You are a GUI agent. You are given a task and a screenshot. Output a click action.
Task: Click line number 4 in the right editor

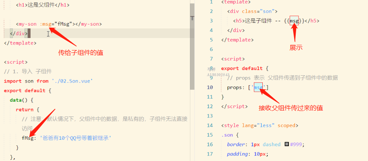pyautogui.click(x=211, y=30)
